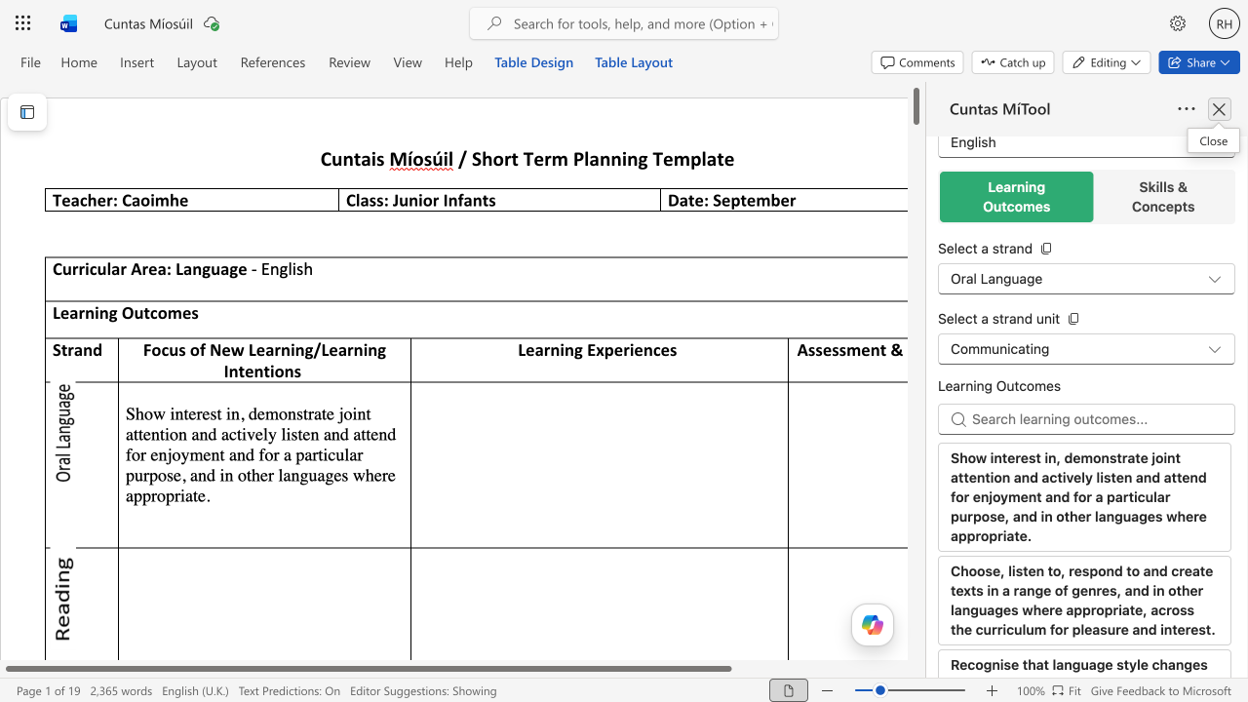Image resolution: width=1248 pixels, height=702 pixels.
Task: Copy the selected strand unit icon
Action: pos(1073,319)
